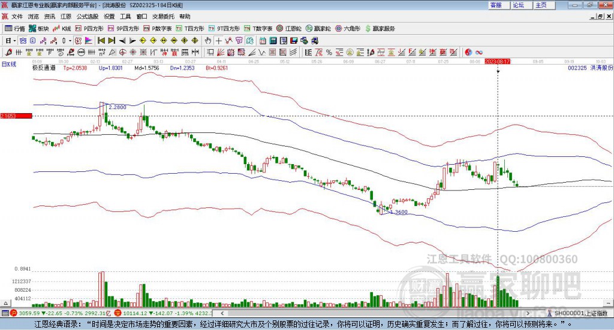This screenshot has height=330, width=614.
Task: Collapse volume pane with triangle button
Action: tap(5, 303)
